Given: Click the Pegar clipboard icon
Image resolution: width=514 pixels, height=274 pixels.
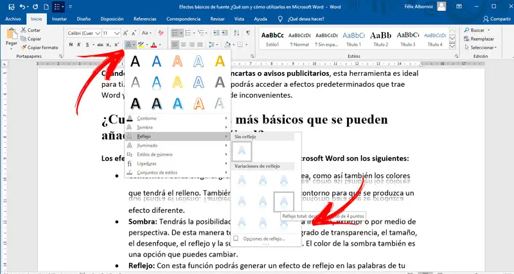Looking at the screenshot, I should point(12,33).
